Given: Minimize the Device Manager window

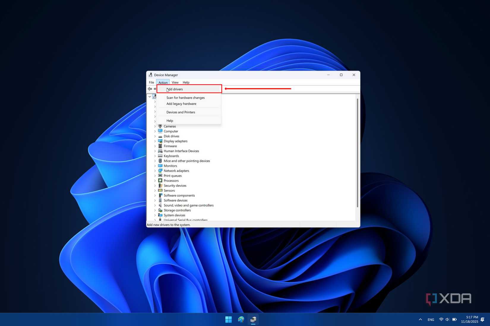Looking at the screenshot, I should [x=328, y=75].
